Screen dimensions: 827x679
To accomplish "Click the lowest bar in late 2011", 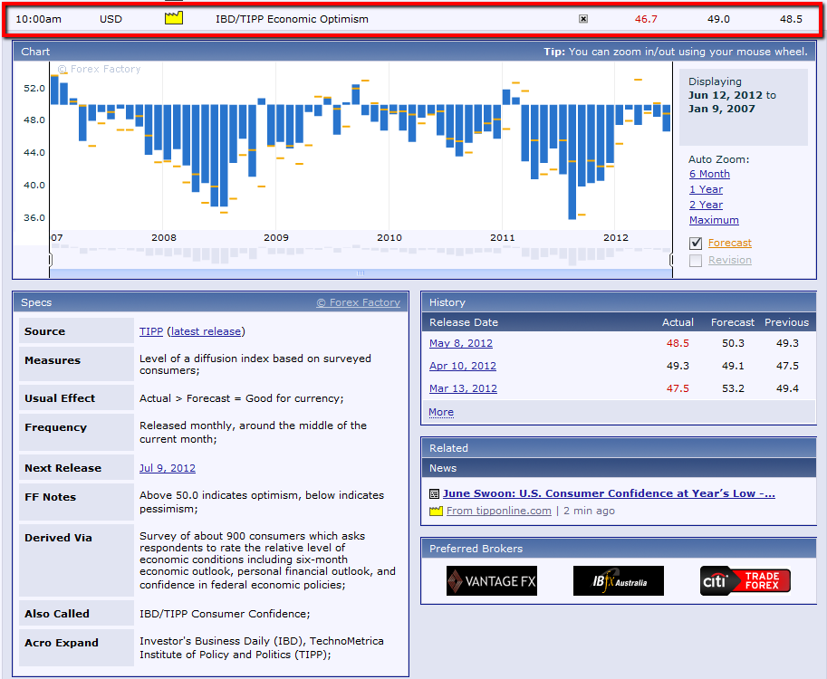I will [x=572, y=162].
